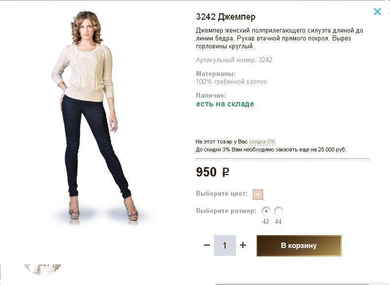Click the jumper description paragraph

279,38
